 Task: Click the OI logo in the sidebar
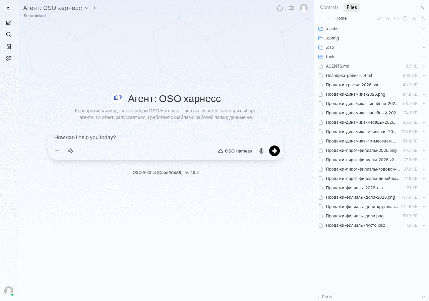coord(9,8)
